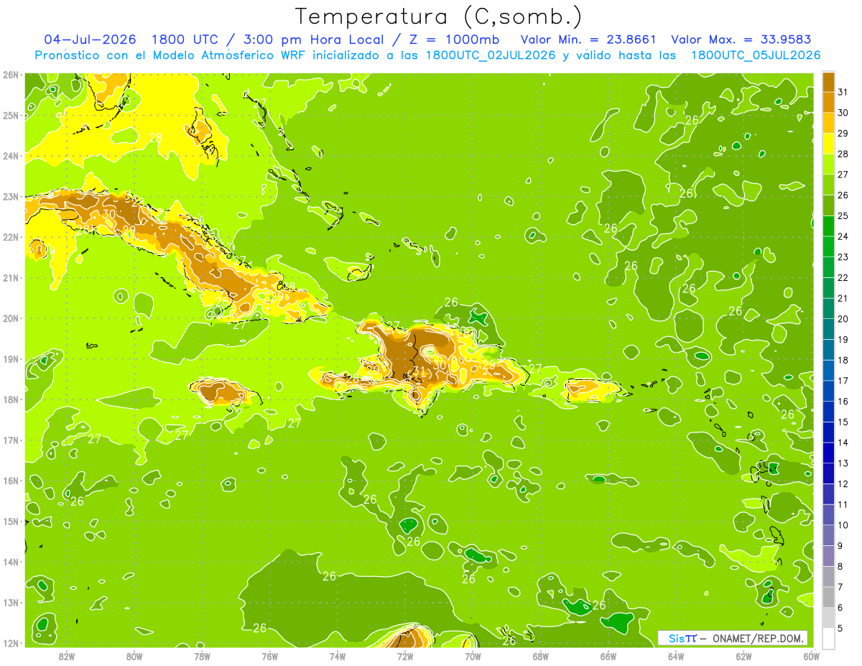Click the '80W' longitude axis label
This screenshot has width=862, height=666.
pyautogui.click(x=134, y=656)
